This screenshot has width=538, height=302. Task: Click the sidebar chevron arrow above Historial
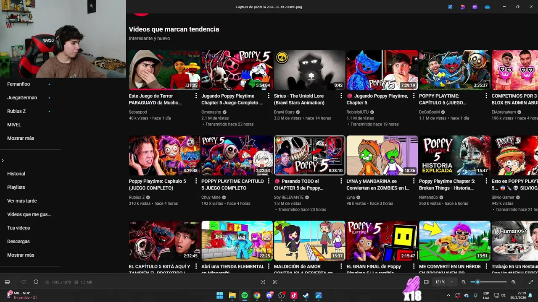coord(3,161)
